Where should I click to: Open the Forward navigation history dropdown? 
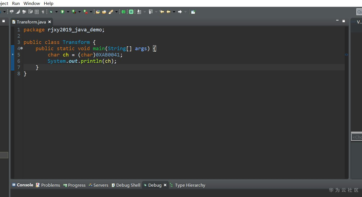coord(185,12)
